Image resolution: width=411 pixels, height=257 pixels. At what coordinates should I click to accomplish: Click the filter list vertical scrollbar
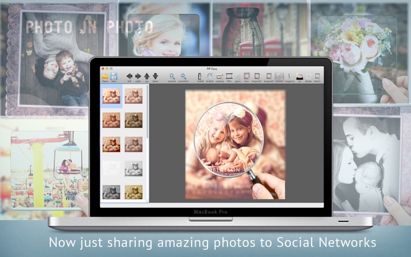(x=147, y=112)
